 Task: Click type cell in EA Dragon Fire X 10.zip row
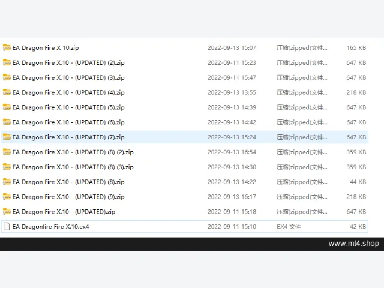[302, 48]
